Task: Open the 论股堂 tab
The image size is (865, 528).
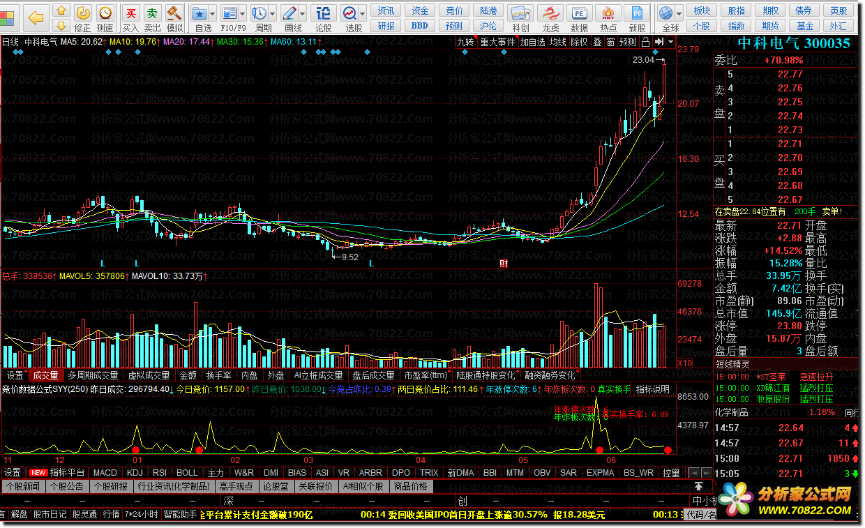Action: [275, 486]
